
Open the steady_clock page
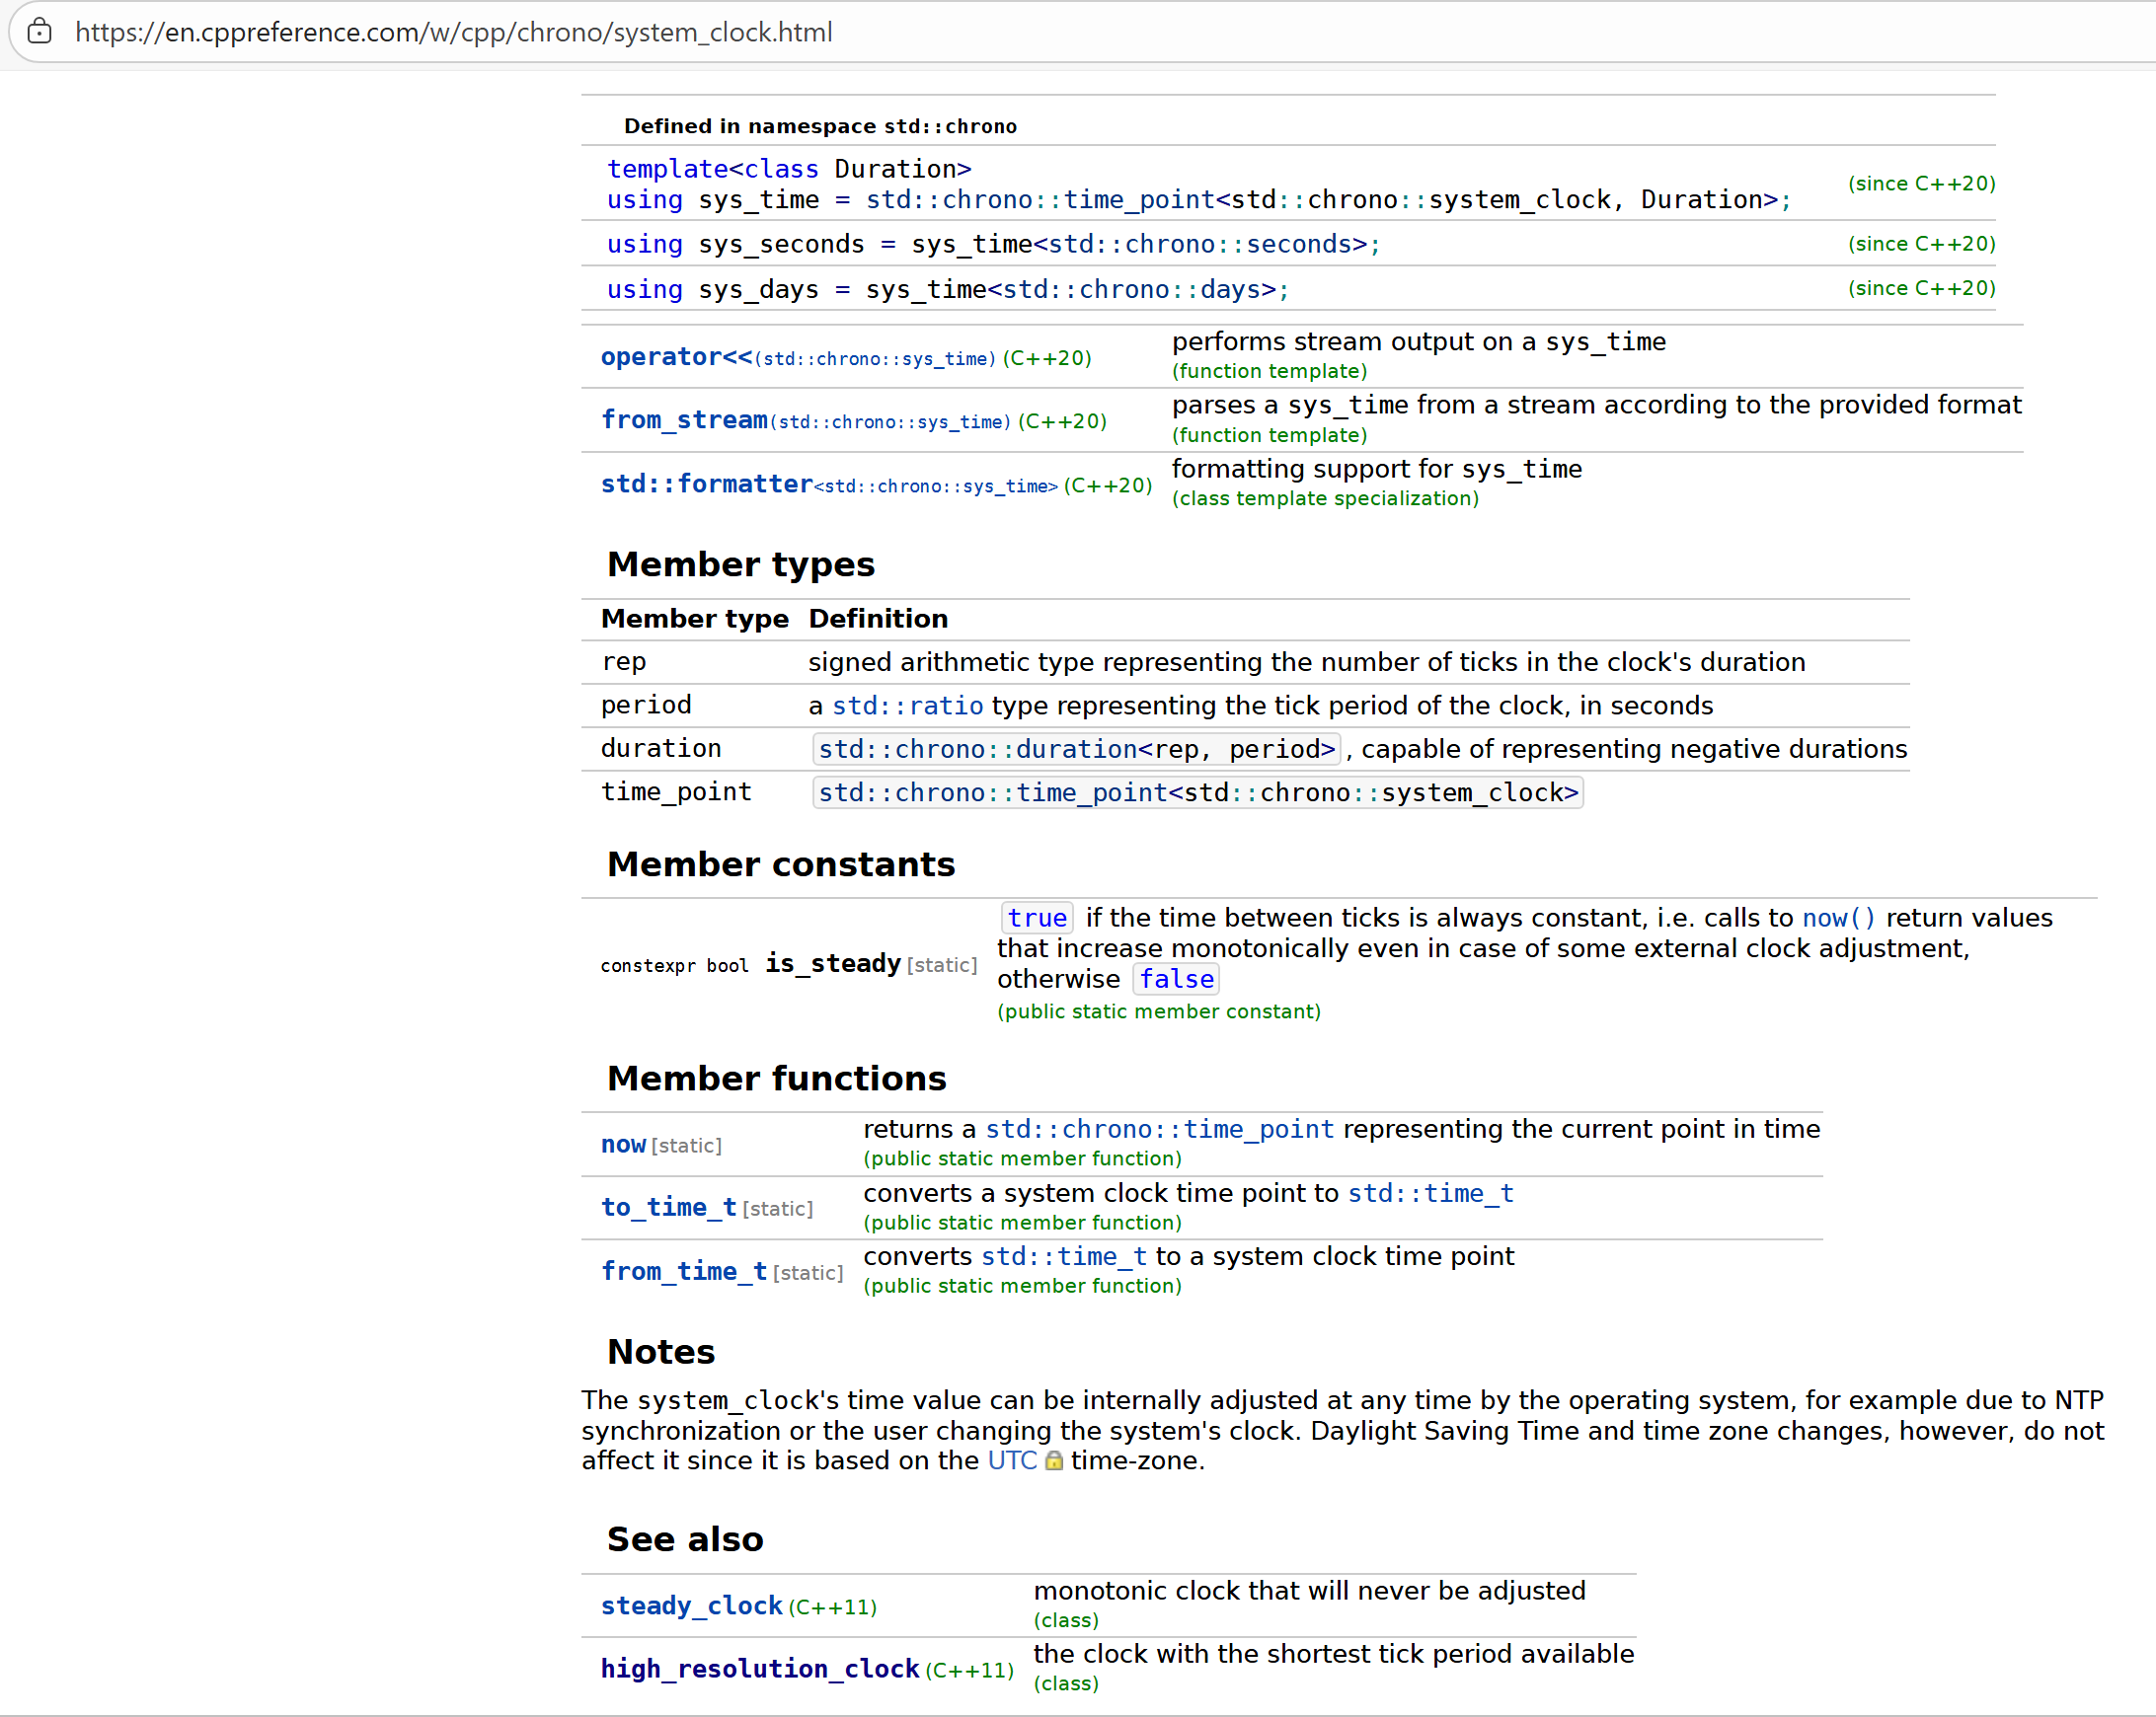[691, 1605]
